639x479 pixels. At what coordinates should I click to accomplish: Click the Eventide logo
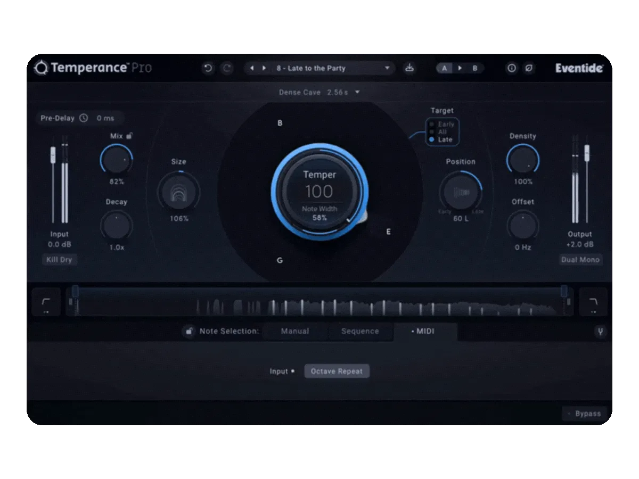579,68
